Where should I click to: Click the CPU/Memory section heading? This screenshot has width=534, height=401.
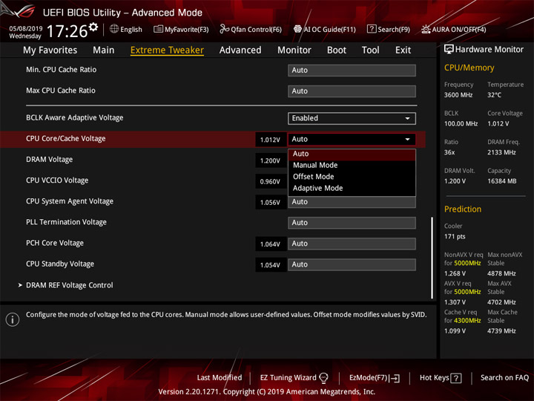pyautogui.click(x=469, y=68)
